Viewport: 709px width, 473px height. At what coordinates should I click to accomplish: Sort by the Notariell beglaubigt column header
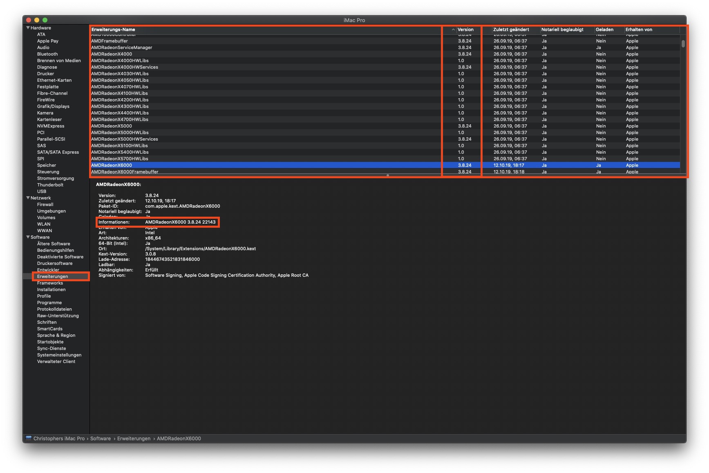[x=562, y=29]
